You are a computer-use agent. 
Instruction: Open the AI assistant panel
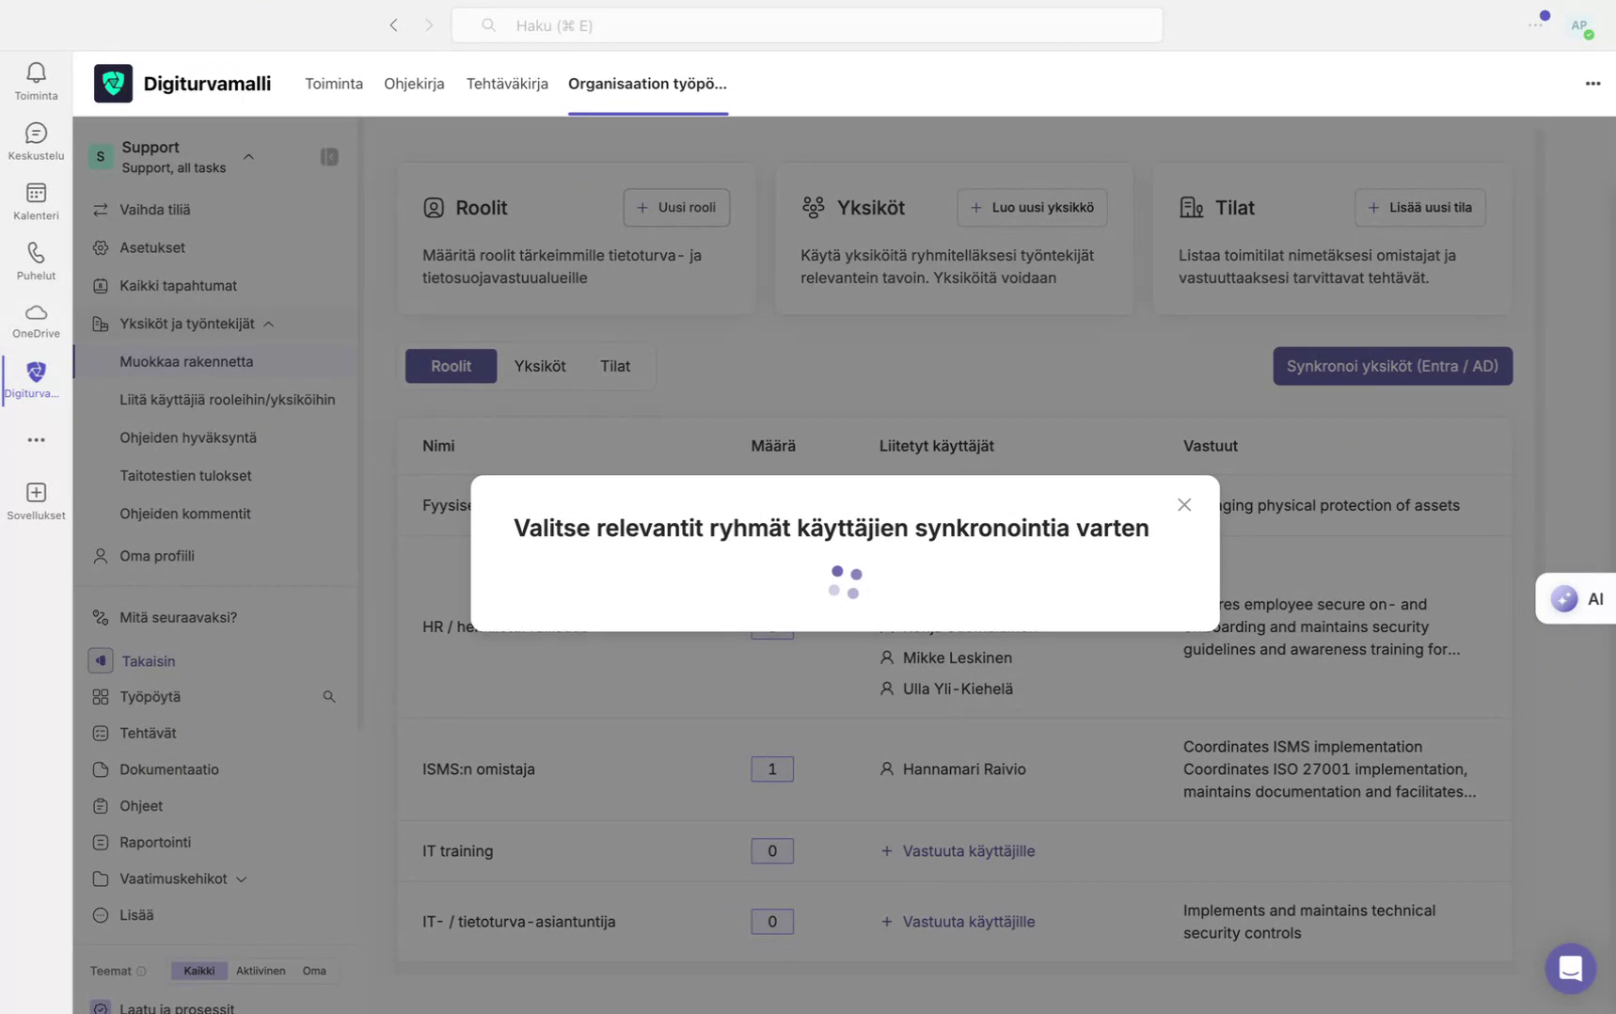1576,598
